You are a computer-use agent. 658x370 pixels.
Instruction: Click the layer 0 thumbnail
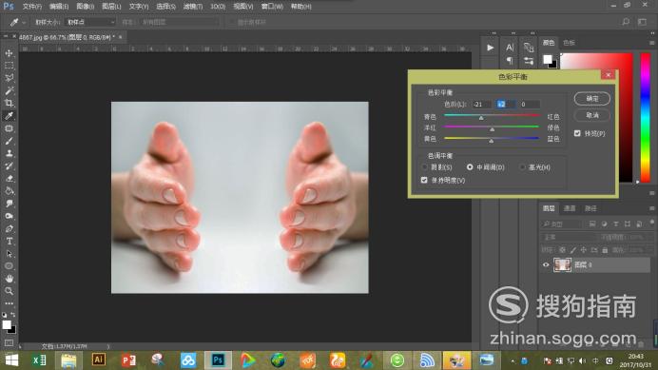(562, 264)
